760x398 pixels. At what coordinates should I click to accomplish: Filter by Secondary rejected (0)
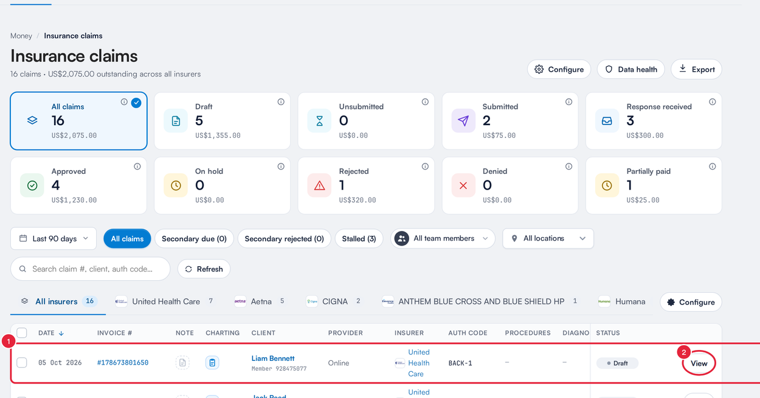coord(284,239)
